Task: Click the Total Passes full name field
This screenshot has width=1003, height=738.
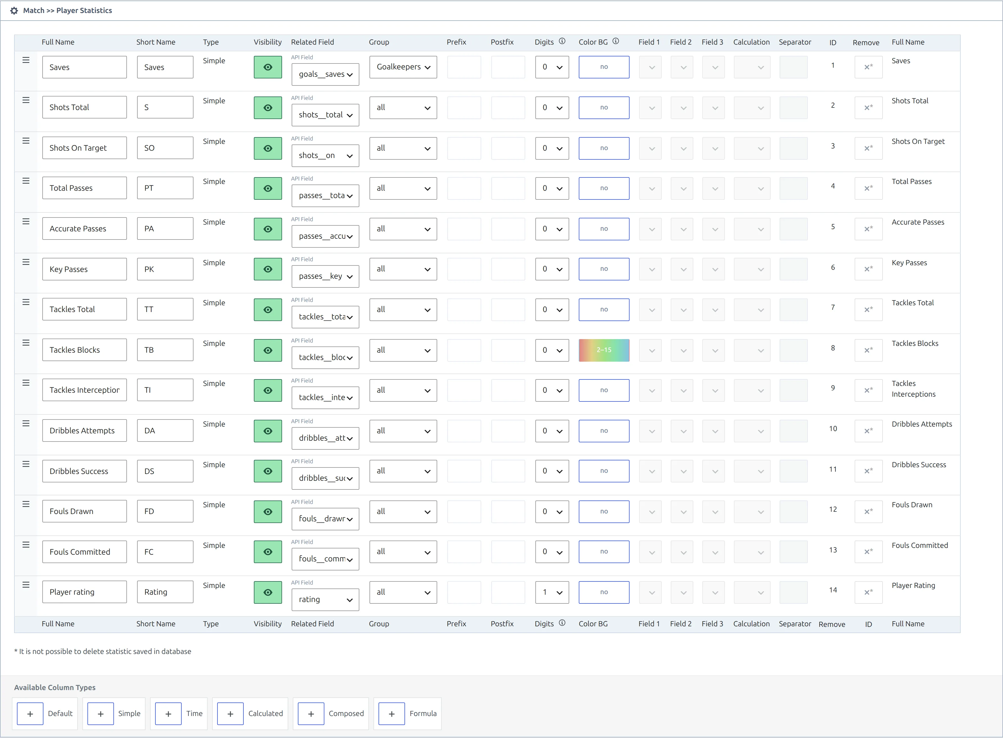Action: click(x=84, y=188)
